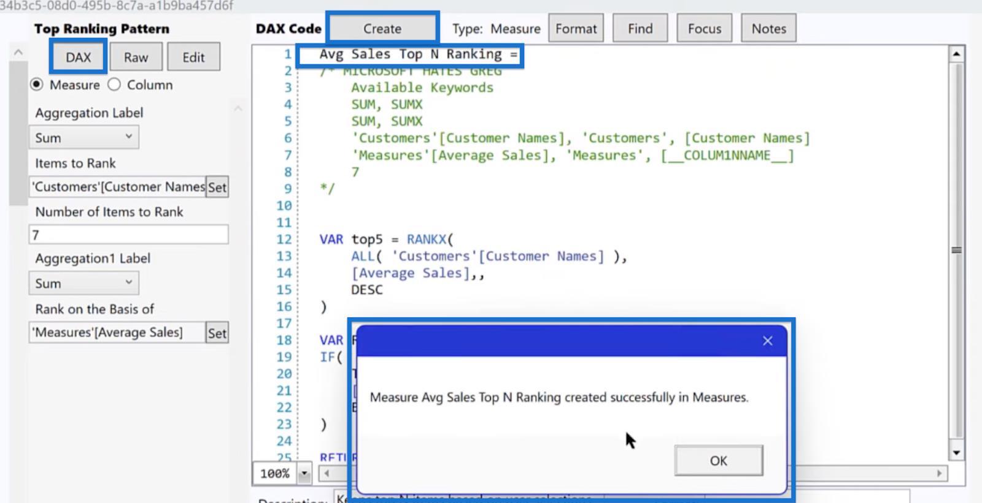Screen dimensions: 982x503
Task: Click the Top Ranking Pattern heading
Action: (x=102, y=29)
